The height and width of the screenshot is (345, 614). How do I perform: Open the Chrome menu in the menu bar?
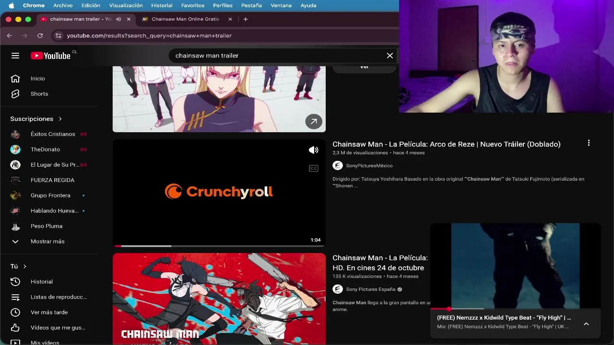(34, 5)
